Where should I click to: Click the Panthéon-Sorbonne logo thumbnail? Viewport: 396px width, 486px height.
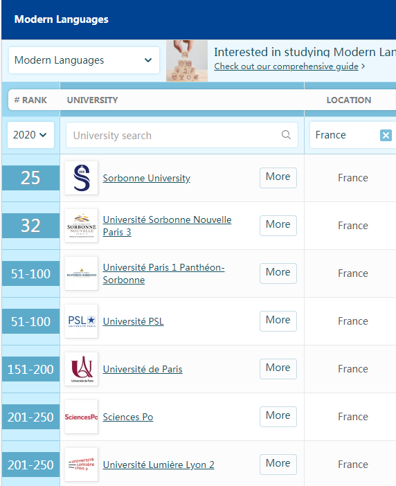click(82, 273)
